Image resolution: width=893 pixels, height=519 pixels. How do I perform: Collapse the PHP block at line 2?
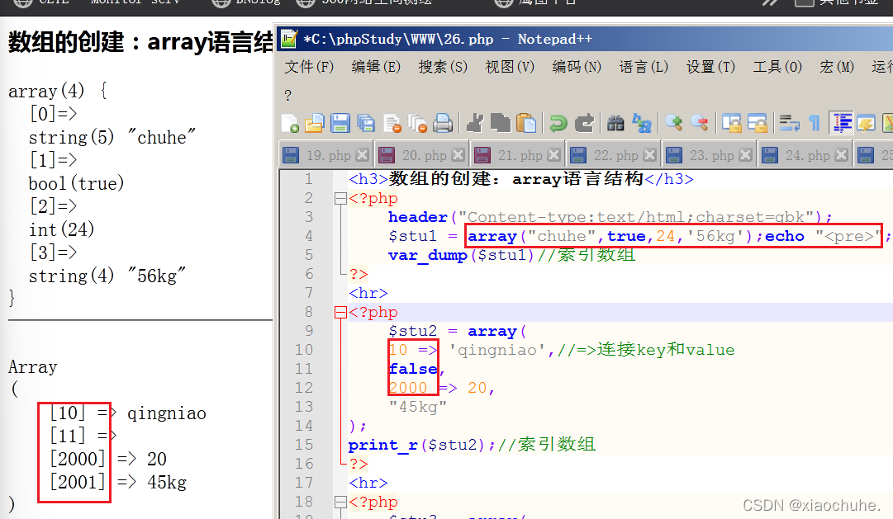tap(340, 198)
